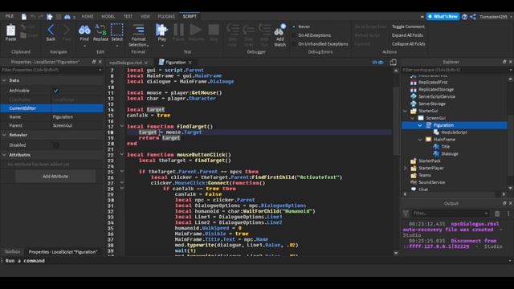Collapse the Attributes properties section
The height and width of the screenshot is (289, 514).
4,155
